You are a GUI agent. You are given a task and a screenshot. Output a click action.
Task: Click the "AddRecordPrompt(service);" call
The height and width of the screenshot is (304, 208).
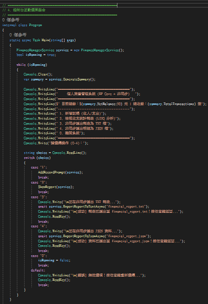click(x=61, y=172)
